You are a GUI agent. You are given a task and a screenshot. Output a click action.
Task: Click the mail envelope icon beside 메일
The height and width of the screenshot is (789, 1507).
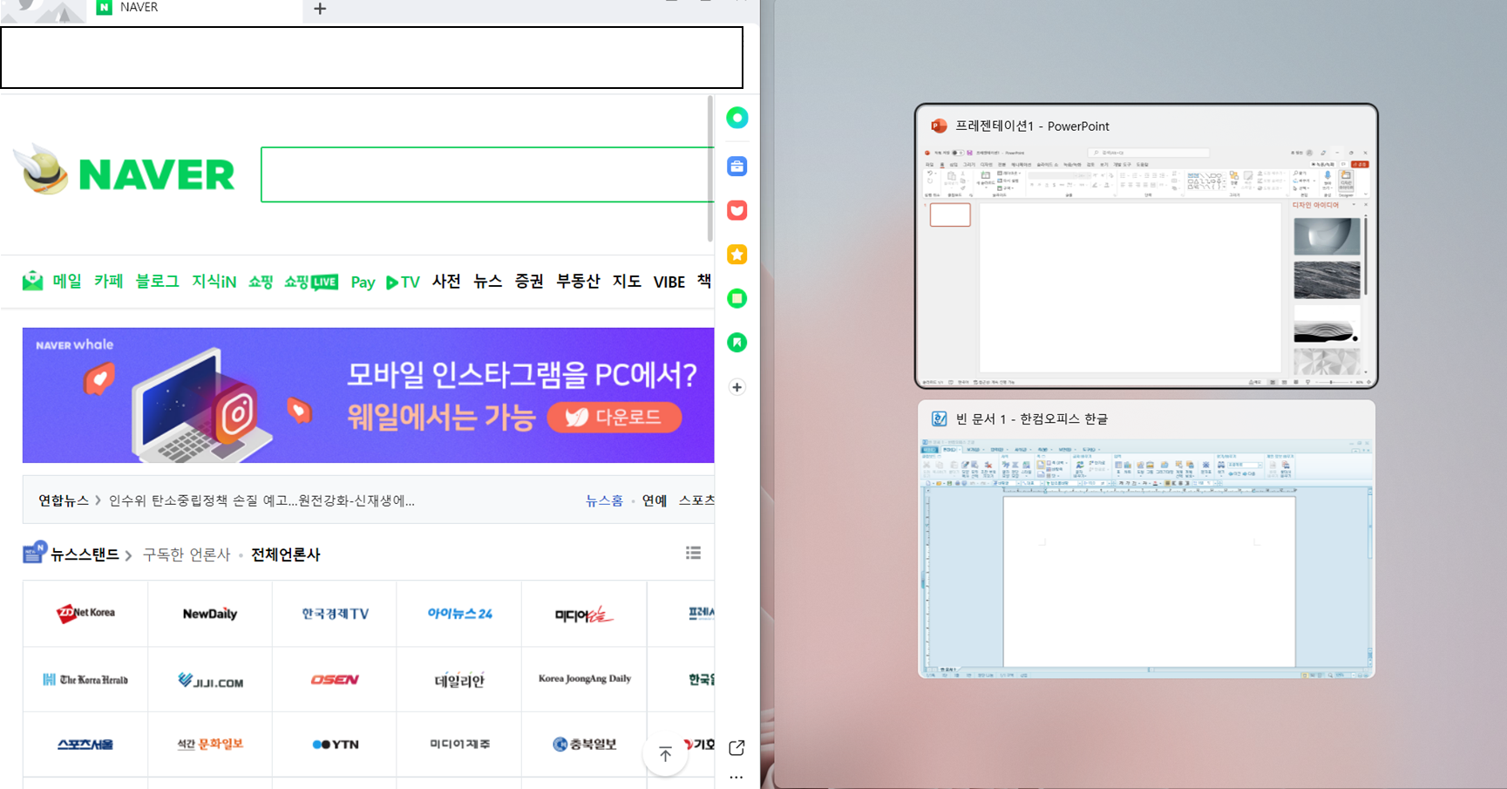[x=32, y=281]
